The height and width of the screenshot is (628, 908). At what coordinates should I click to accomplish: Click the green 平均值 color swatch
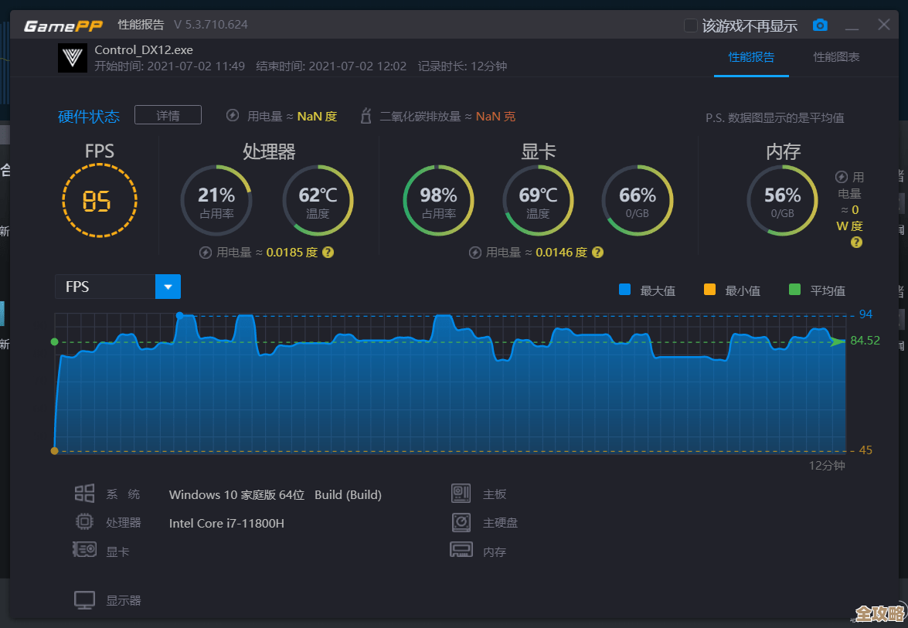coord(794,290)
